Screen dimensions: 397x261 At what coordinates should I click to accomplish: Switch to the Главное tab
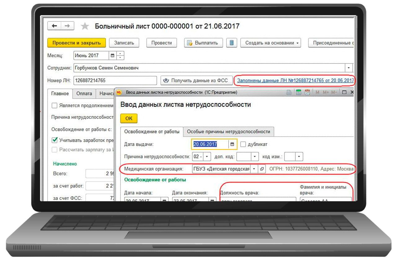[x=60, y=94]
